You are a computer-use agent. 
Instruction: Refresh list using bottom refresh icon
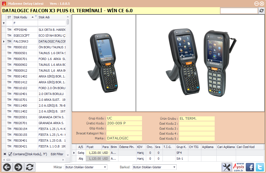(x=30, y=167)
